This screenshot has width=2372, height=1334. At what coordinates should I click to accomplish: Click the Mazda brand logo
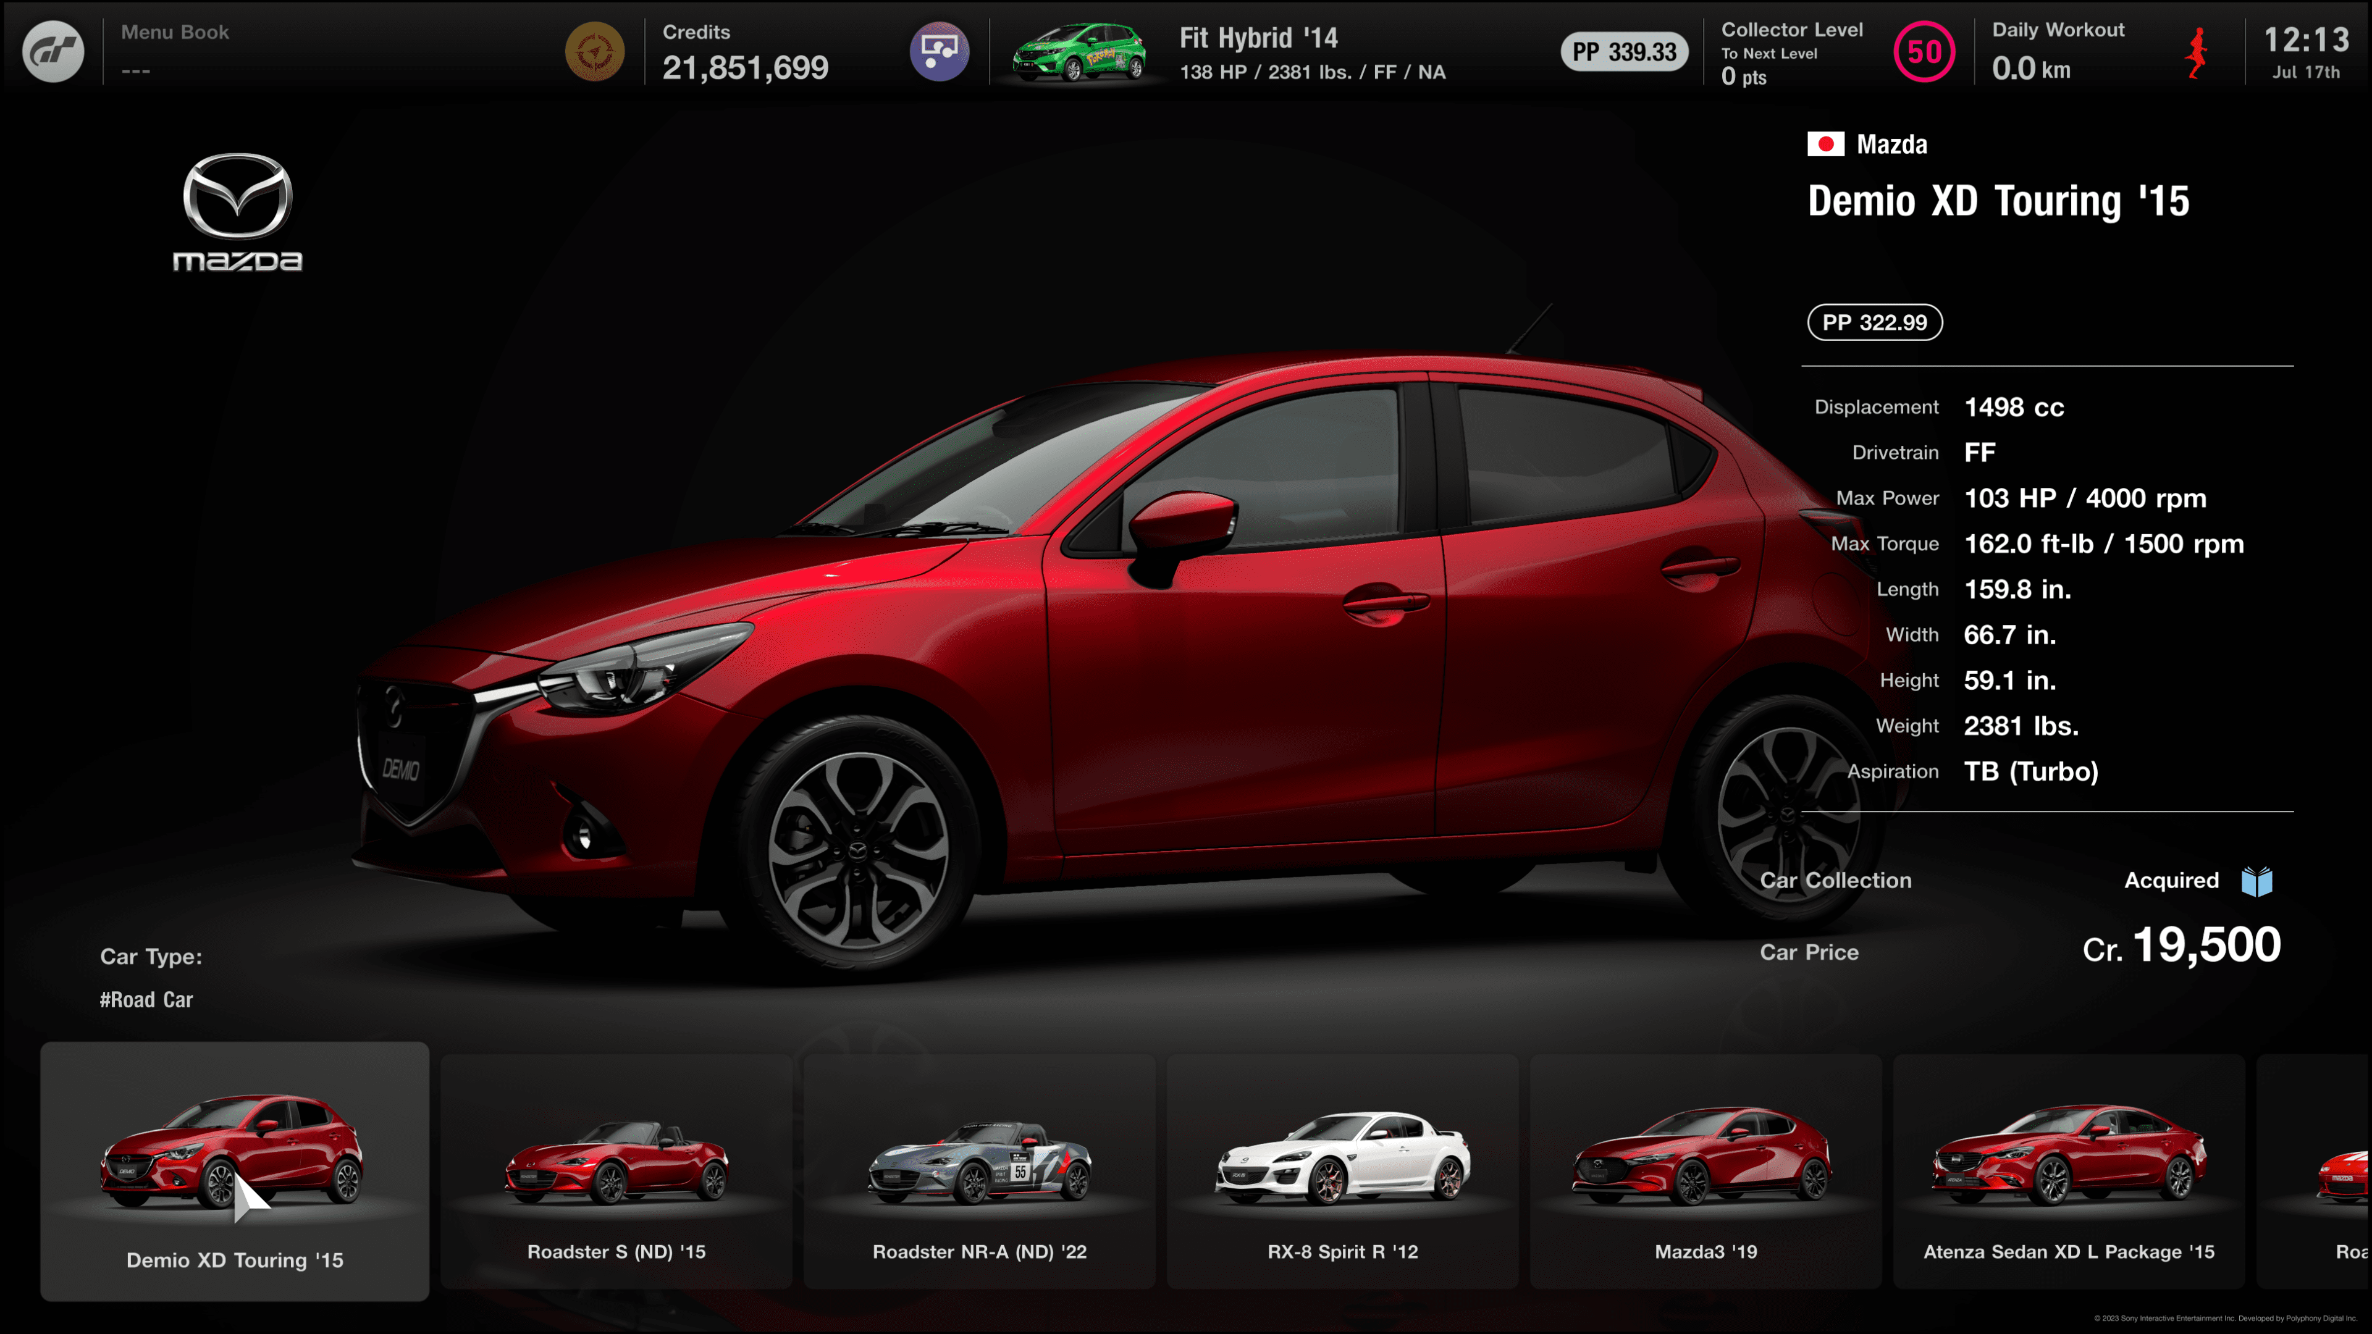click(238, 212)
